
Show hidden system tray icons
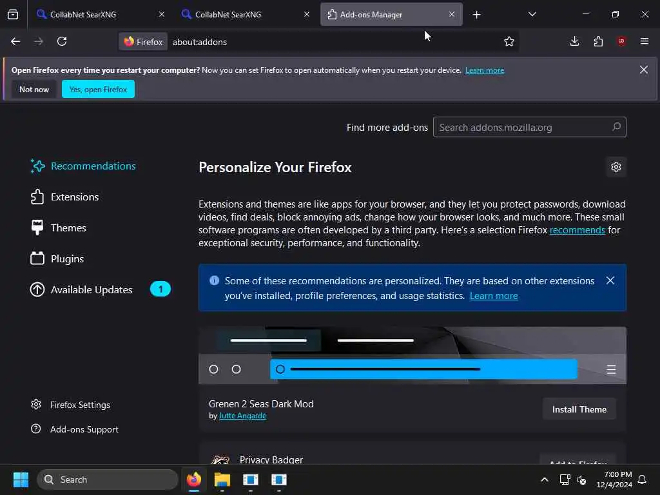(544, 480)
